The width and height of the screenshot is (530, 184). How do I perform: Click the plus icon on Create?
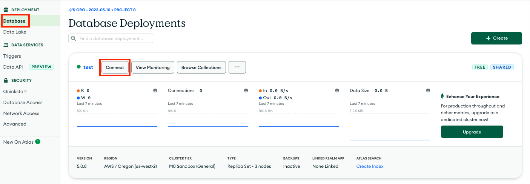point(488,38)
